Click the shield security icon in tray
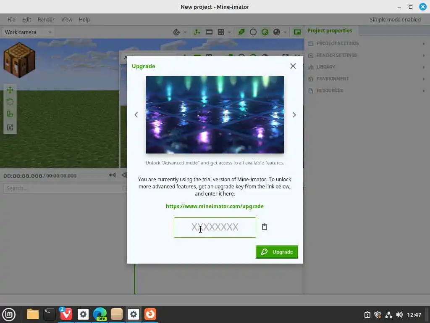The width and height of the screenshot is (430, 323). coord(378,315)
